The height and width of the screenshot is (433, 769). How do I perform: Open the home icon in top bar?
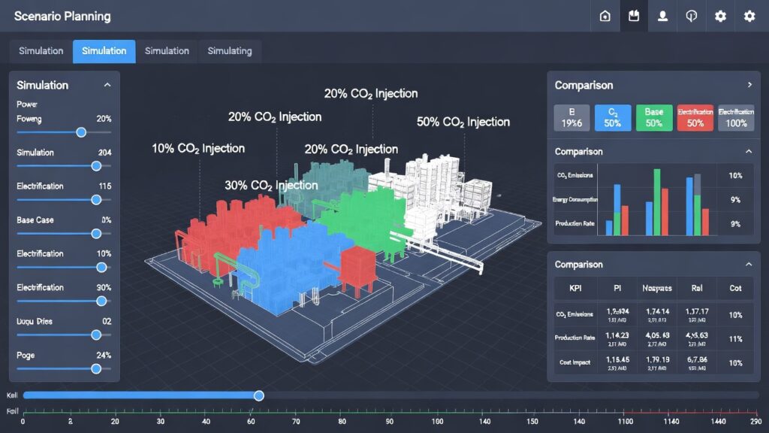pyautogui.click(x=605, y=17)
